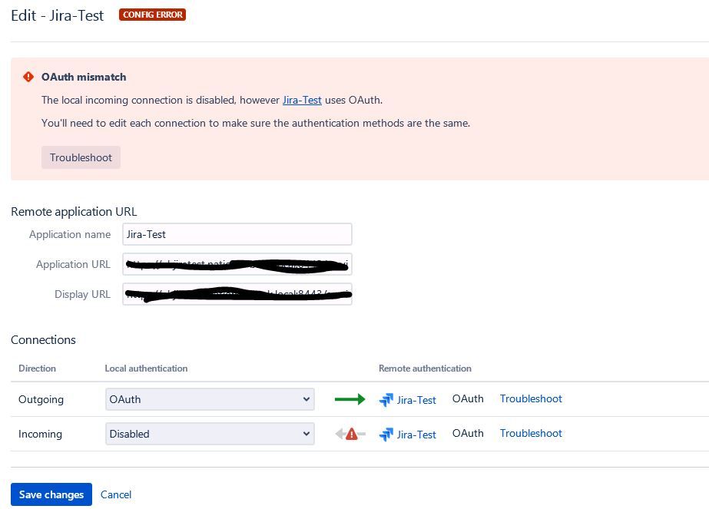Click the 'Application URL' label

tap(73, 264)
